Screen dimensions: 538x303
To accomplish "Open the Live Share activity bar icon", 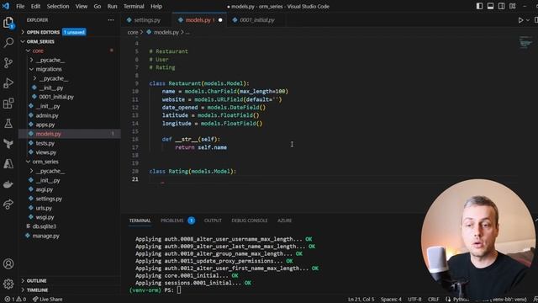I will [x=8, y=205].
